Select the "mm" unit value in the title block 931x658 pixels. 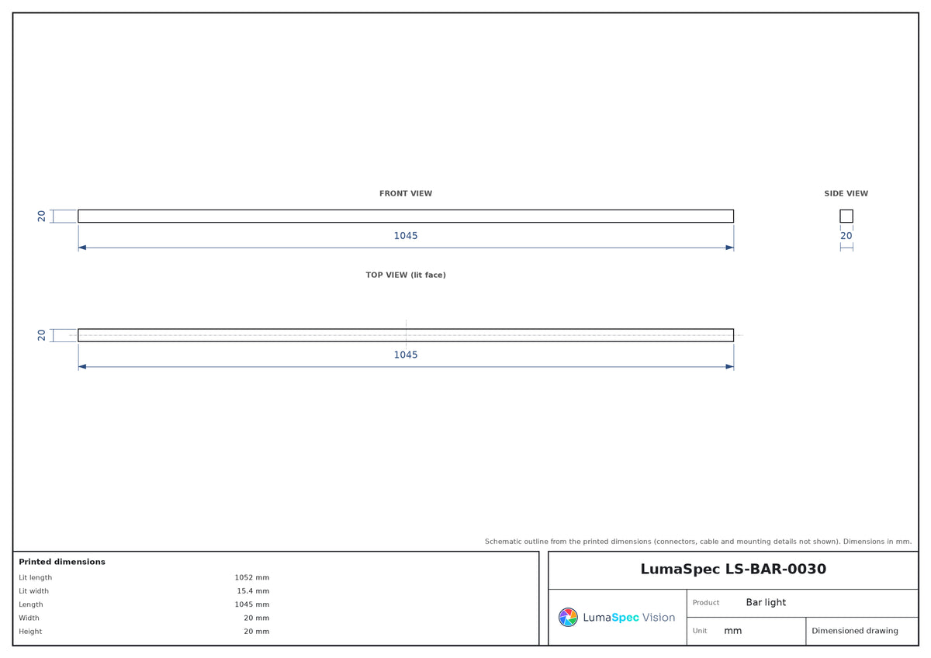point(733,632)
